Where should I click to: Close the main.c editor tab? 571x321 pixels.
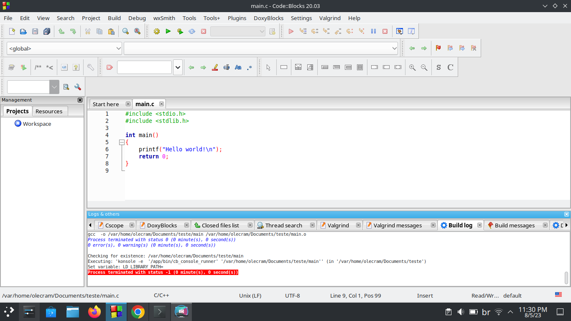[161, 104]
